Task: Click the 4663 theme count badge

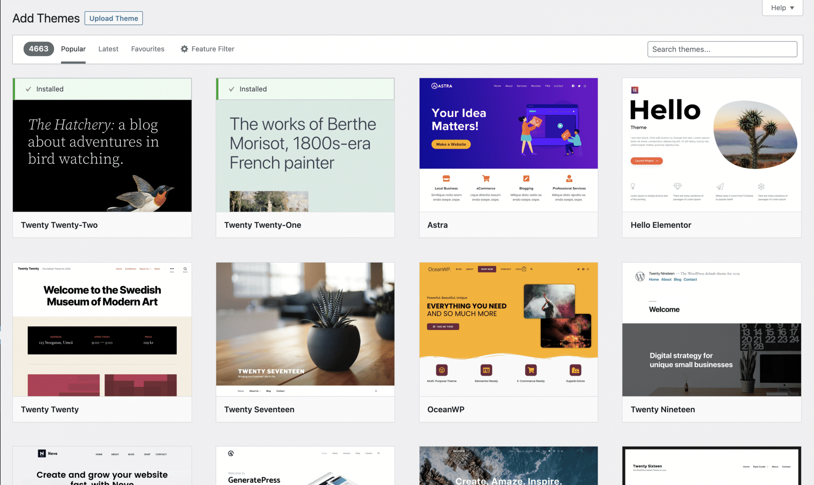Action: click(38, 49)
